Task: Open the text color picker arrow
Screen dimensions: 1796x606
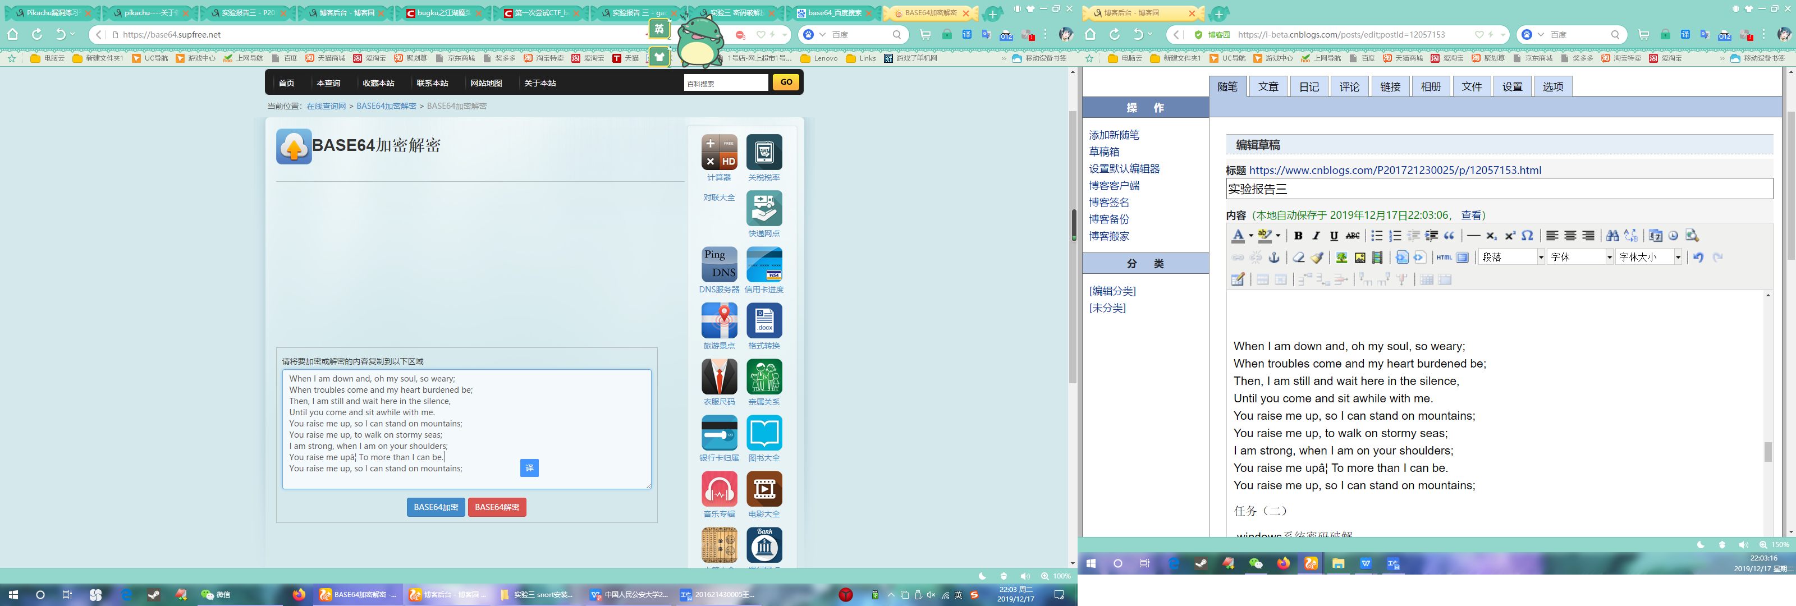Action: tap(1251, 236)
